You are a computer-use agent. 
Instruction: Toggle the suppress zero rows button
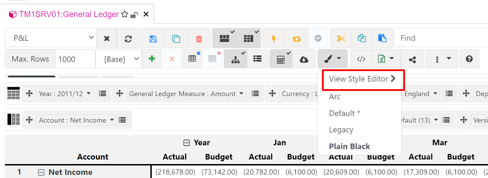pos(224,38)
